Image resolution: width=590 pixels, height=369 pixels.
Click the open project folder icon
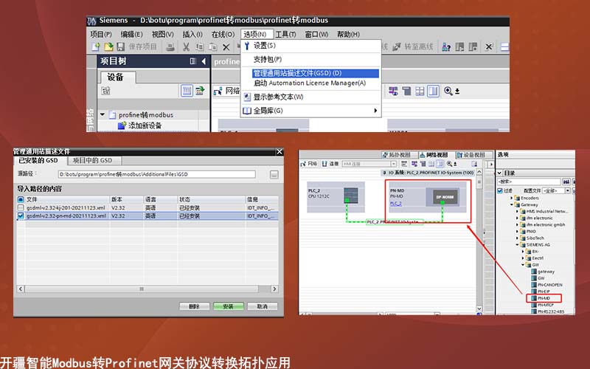point(108,46)
